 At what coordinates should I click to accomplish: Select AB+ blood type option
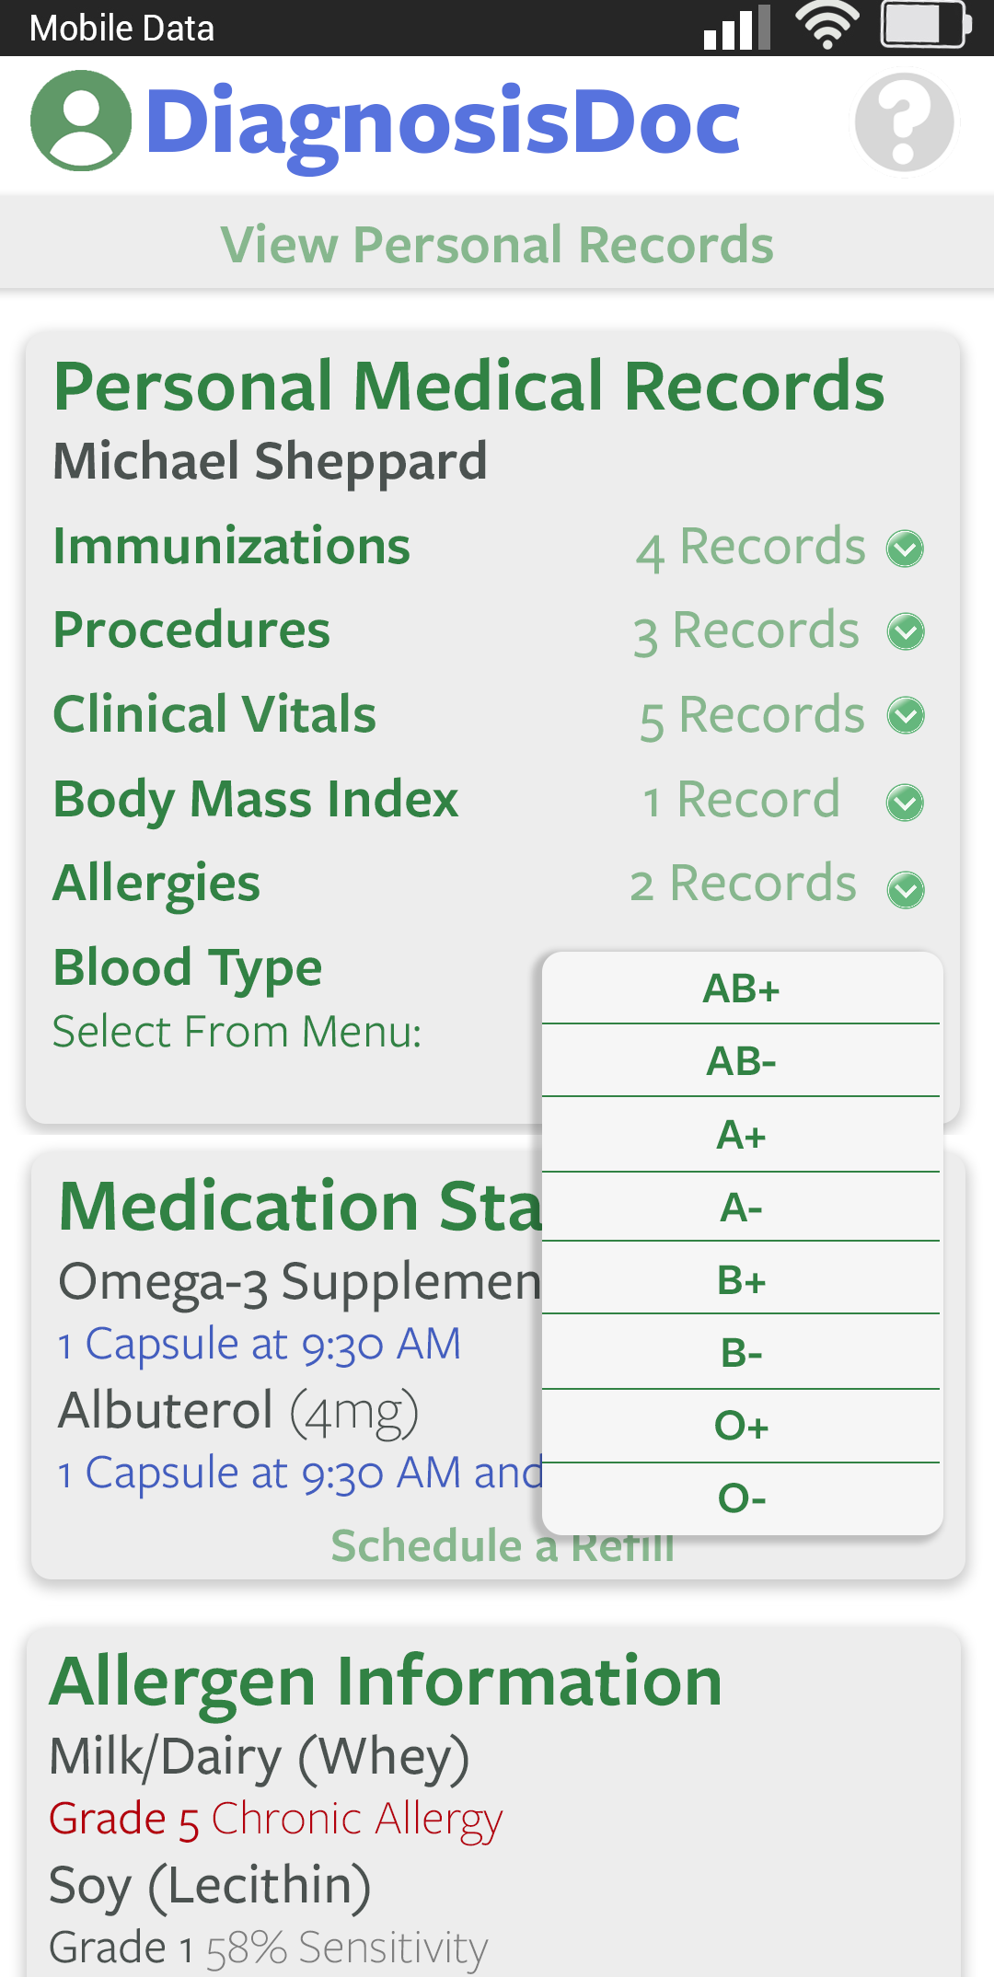[x=742, y=988]
